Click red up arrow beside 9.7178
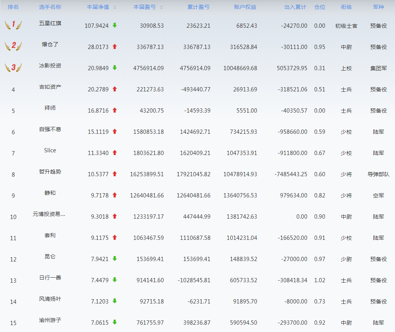Image resolution: width=395 pixels, height=332 pixels. [x=115, y=195]
